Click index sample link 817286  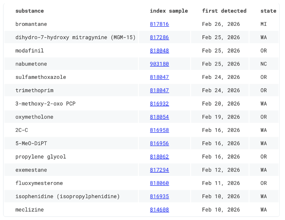159,37
